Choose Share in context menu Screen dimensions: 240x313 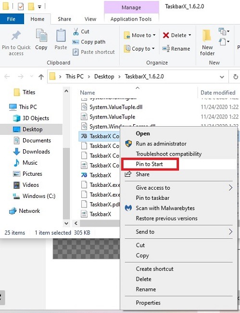click(x=142, y=174)
